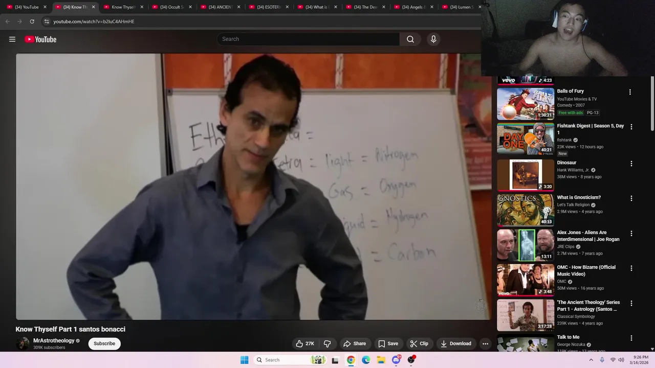
Task: View site information icon in address bar
Action: [47, 21]
